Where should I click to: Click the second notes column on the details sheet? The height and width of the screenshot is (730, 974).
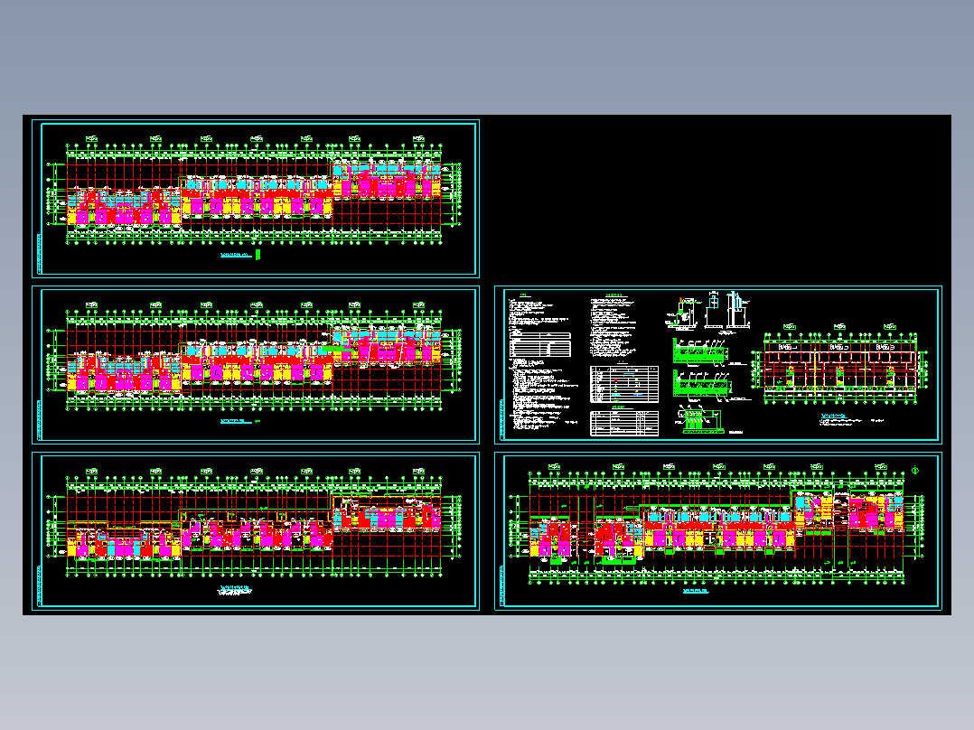coord(613,325)
